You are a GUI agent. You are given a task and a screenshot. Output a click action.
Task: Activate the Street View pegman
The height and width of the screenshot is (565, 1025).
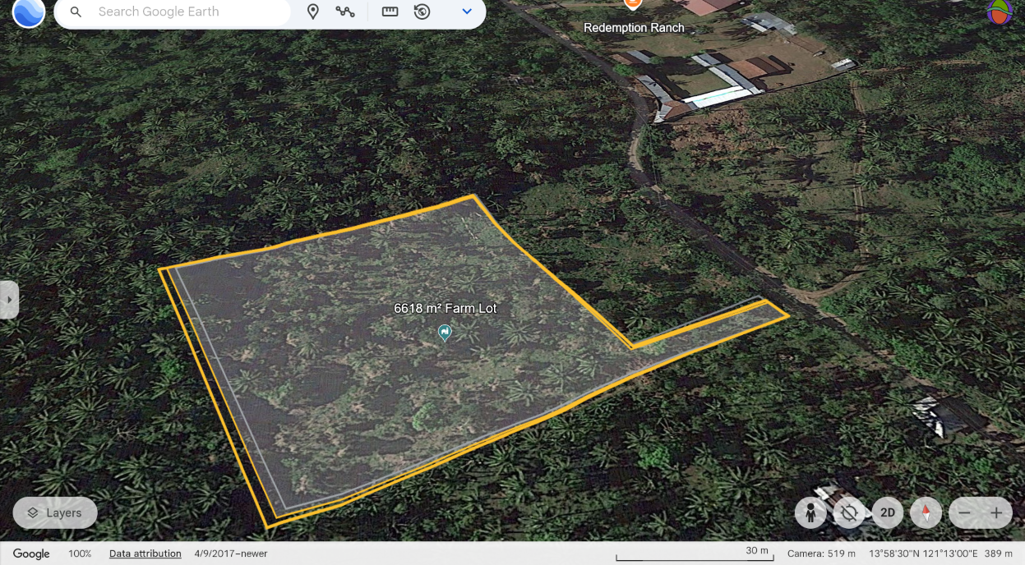(x=810, y=513)
